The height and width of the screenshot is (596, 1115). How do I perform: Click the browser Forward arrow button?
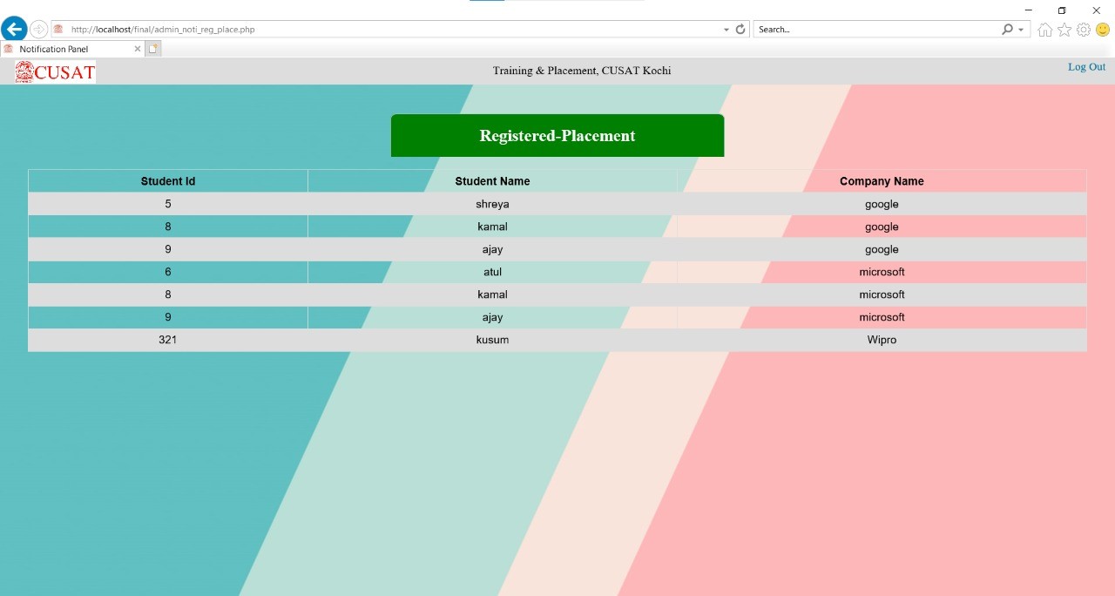coord(39,29)
